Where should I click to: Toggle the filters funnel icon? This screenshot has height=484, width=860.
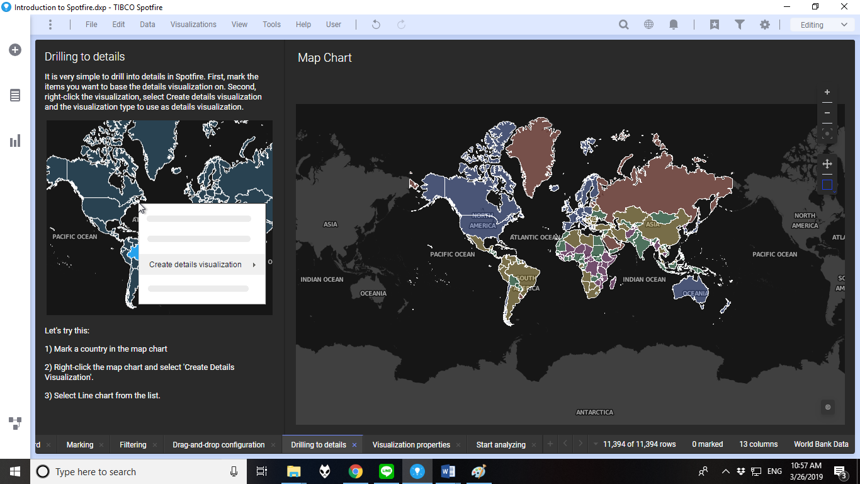point(740,25)
